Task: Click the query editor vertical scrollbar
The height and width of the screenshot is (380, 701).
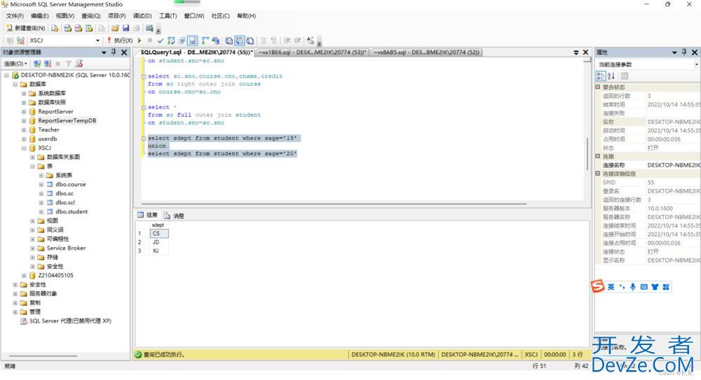Action: point(587,154)
